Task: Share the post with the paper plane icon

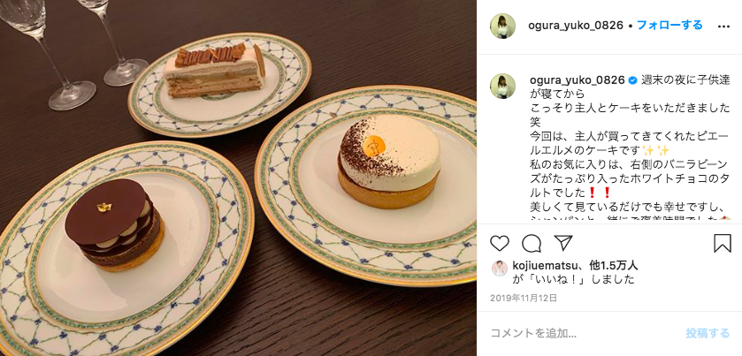Action: click(563, 243)
